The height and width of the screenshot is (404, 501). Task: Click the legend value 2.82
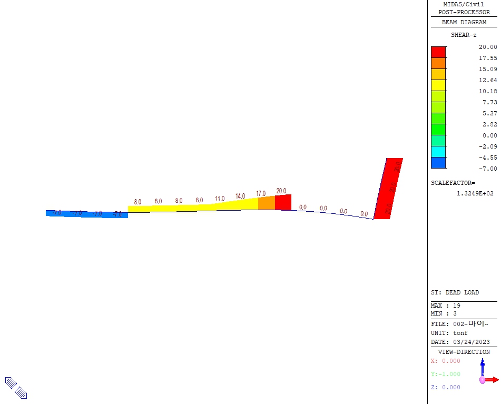pyautogui.click(x=489, y=124)
